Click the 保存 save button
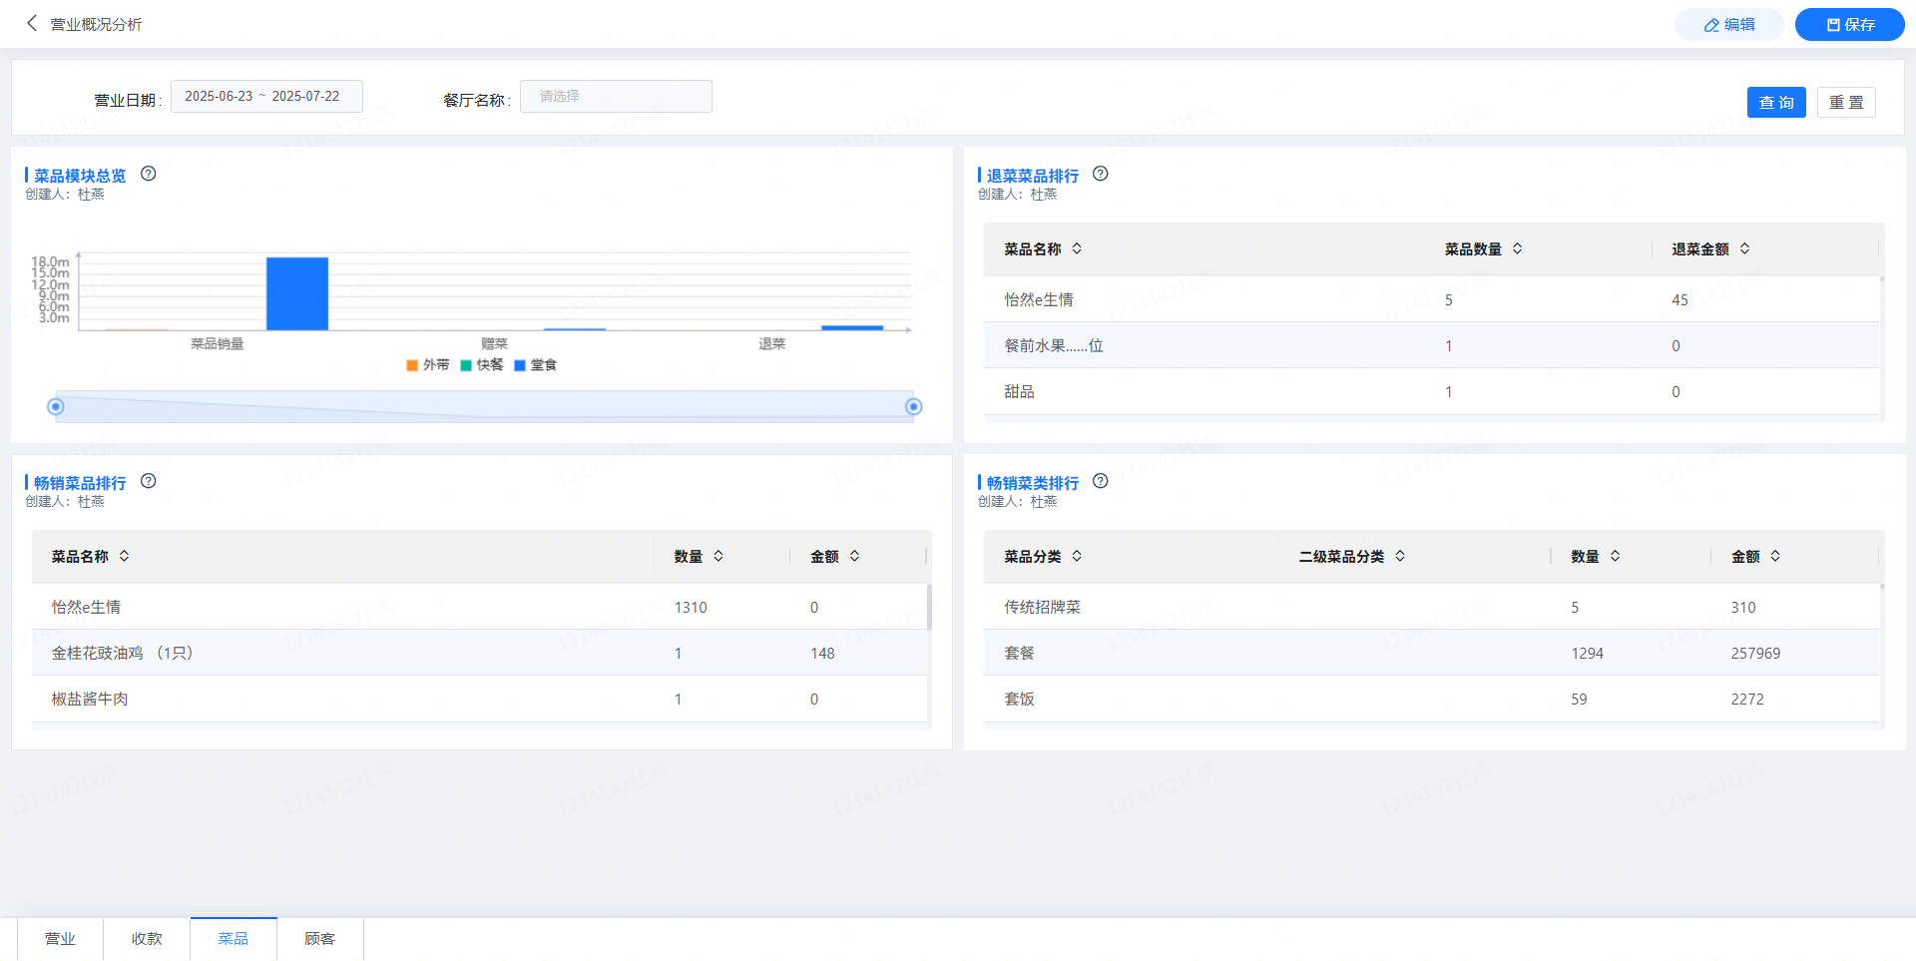 click(x=1849, y=25)
